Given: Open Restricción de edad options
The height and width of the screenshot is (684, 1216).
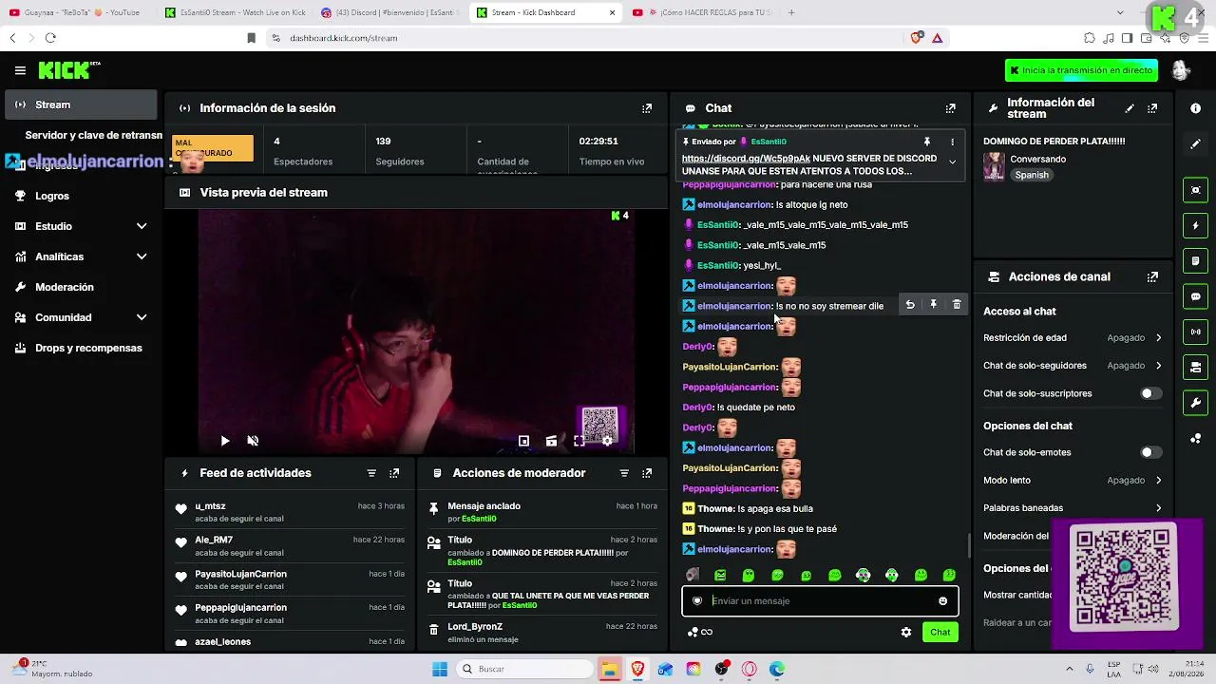Looking at the screenshot, I should pos(1073,337).
